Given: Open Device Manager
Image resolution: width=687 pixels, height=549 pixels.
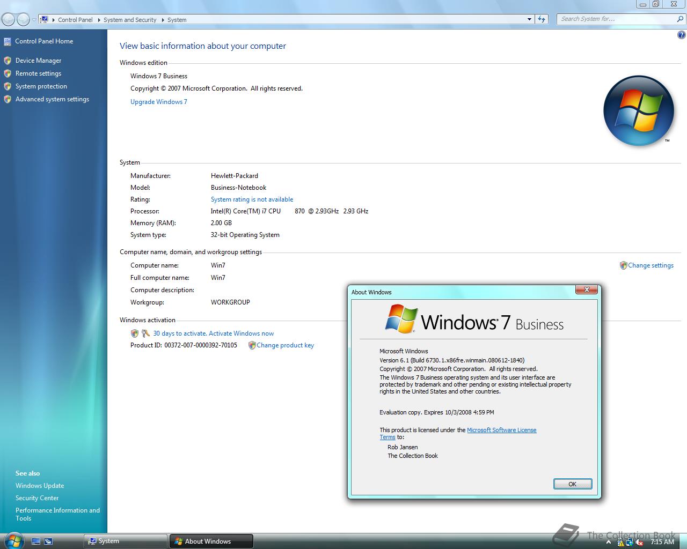Looking at the screenshot, I should point(38,61).
